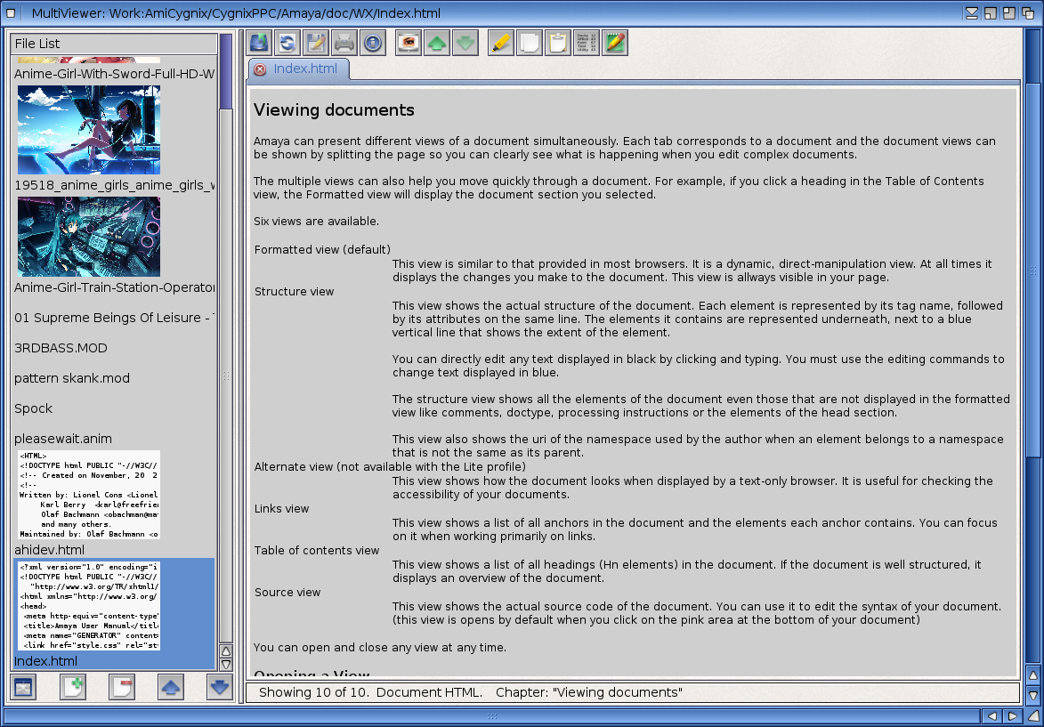The width and height of the screenshot is (1044, 727).
Task: Print the document with printer icon
Action: click(x=344, y=44)
